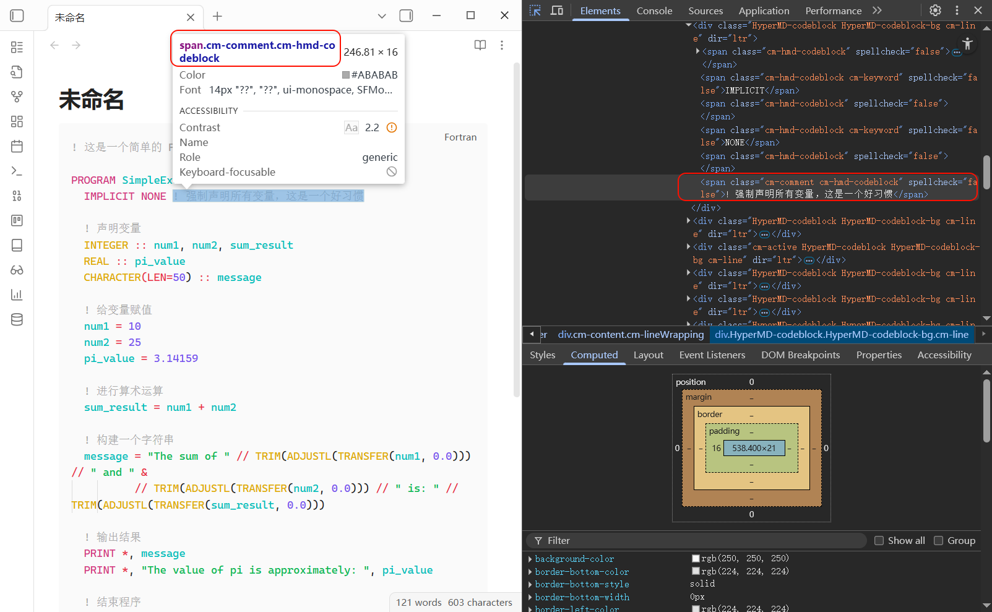
Task: Open the terminal prompt icon in sidebar
Action: [x=17, y=171]
